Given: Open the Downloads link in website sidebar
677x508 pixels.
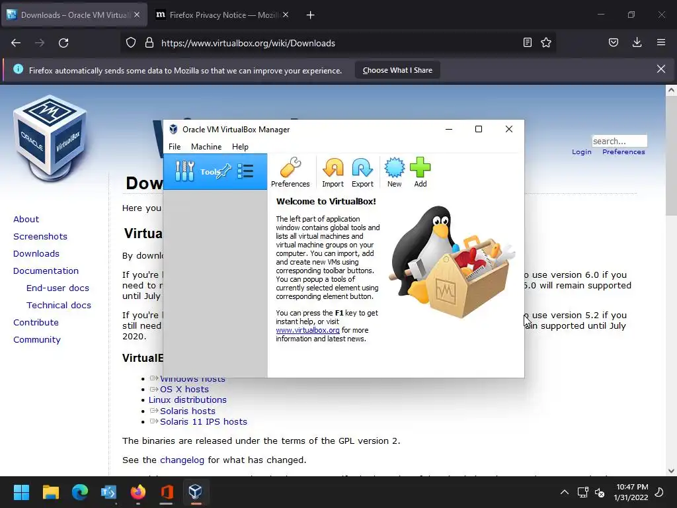Looking at the screenshot, I should (36, 253).
